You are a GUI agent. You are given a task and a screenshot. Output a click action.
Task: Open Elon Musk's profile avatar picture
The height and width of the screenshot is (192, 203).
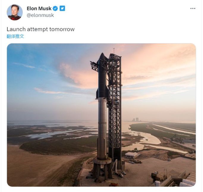15,12
